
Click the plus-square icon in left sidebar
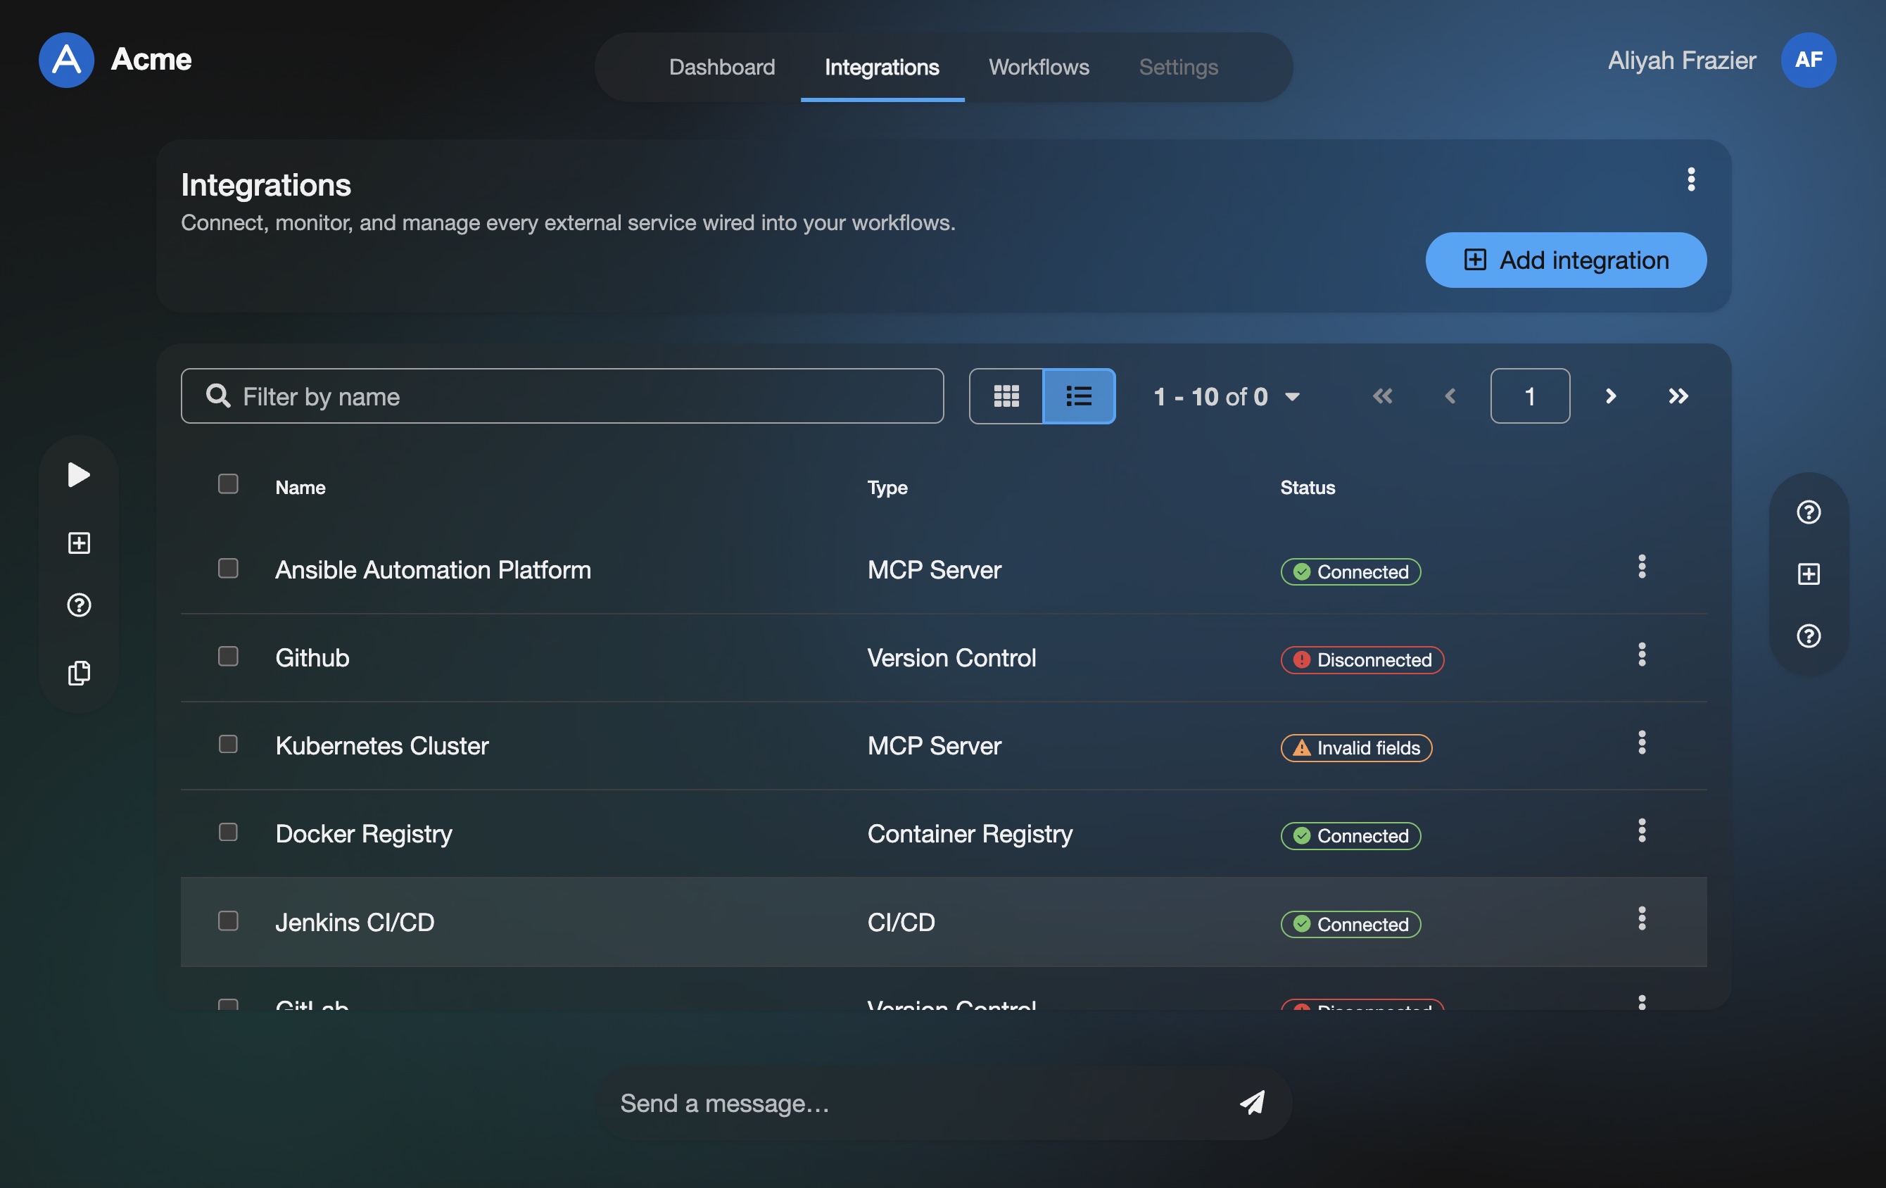[x=79, y=543]
